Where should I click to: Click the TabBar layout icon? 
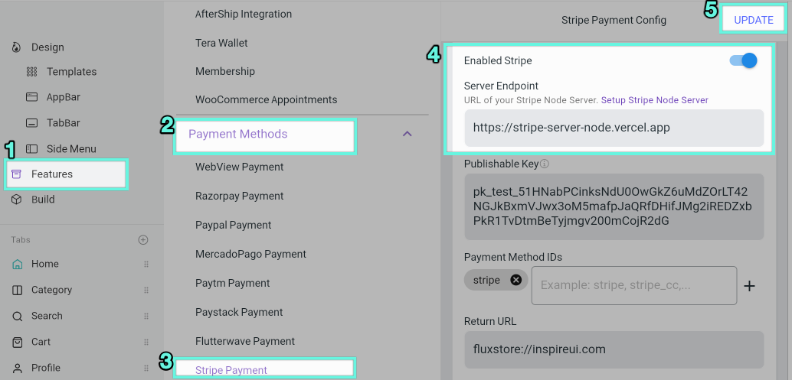coord(32,123)
